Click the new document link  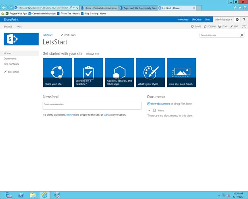tap(161, 104)
